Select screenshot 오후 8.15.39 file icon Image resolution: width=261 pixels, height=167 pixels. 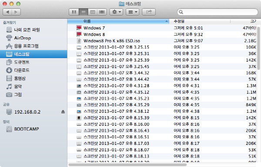(x=79, y=118)
